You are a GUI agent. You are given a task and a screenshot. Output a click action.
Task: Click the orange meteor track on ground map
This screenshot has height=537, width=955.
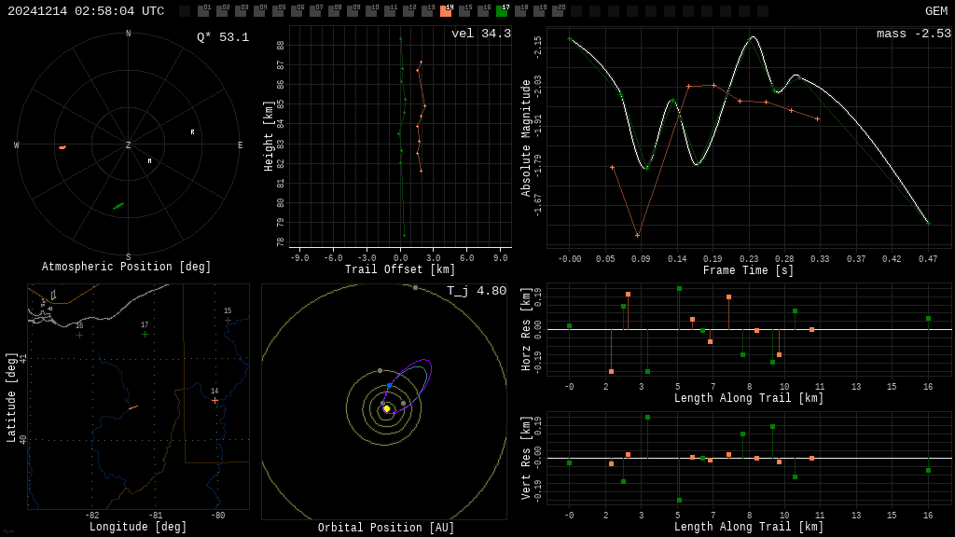pyautogui.click(x=133, y=407)
